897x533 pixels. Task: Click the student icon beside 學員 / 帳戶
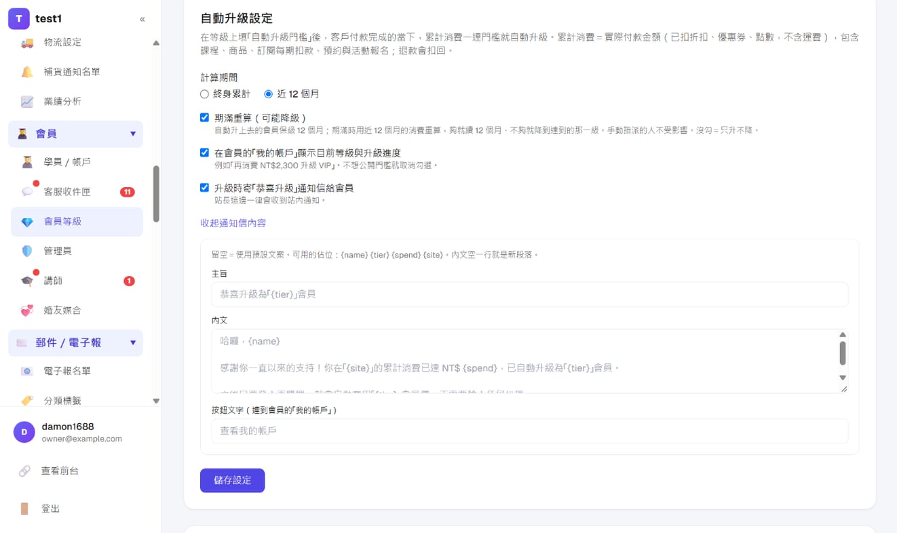[27, 162]
